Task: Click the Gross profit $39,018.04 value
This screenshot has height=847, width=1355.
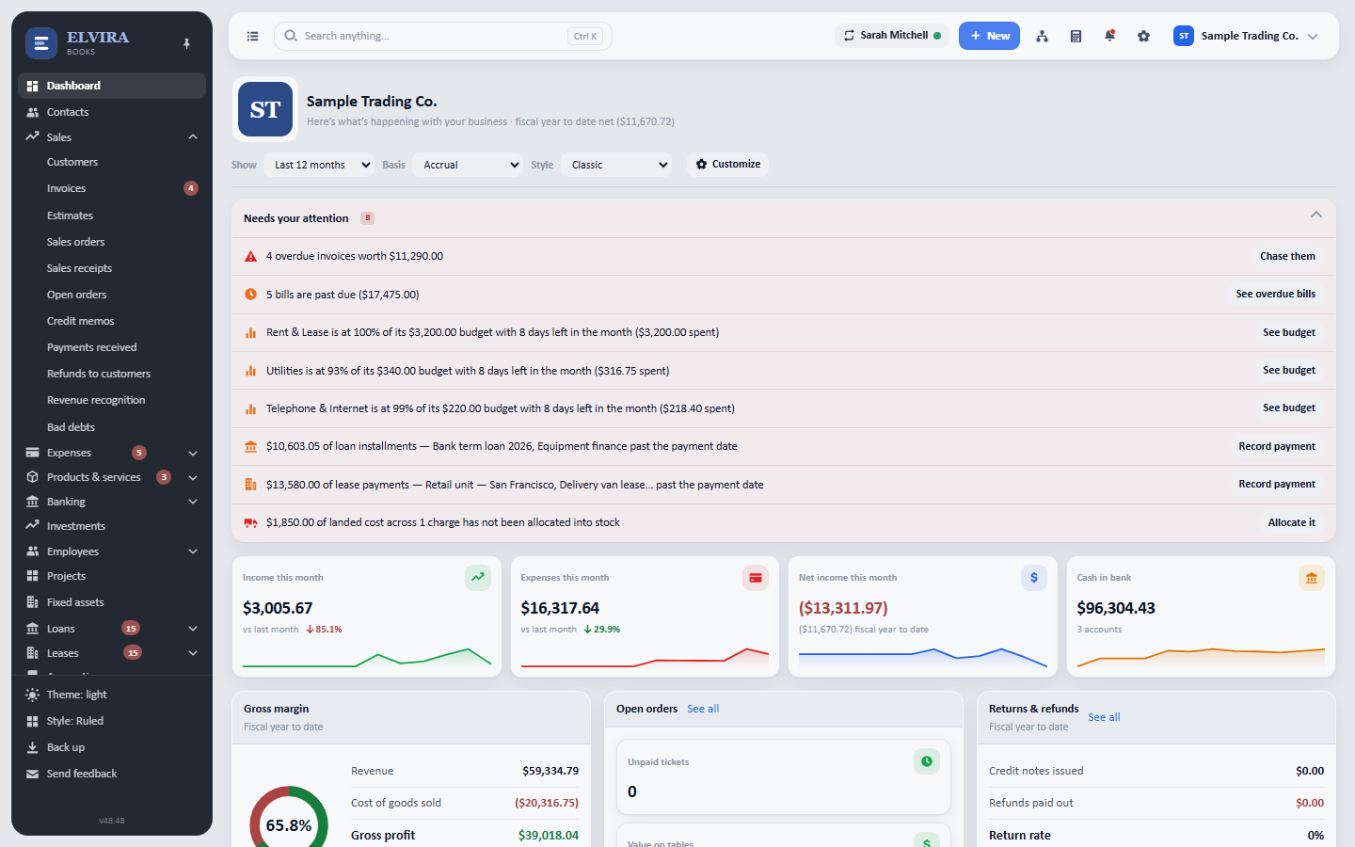Action: point(549,835)
